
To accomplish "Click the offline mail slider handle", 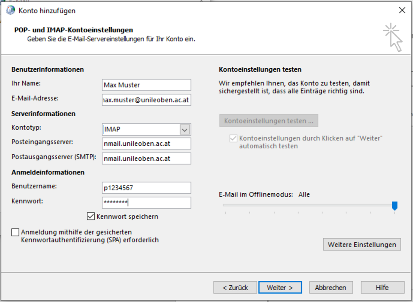I will (x=394, y=205).
